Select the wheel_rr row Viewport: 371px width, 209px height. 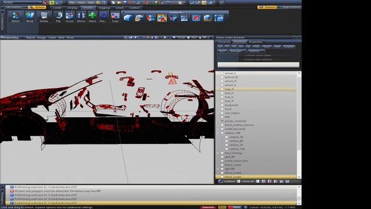click(256, 85)
